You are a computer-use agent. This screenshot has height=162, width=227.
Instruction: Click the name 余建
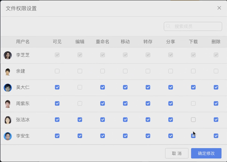[x=20, y=71]
